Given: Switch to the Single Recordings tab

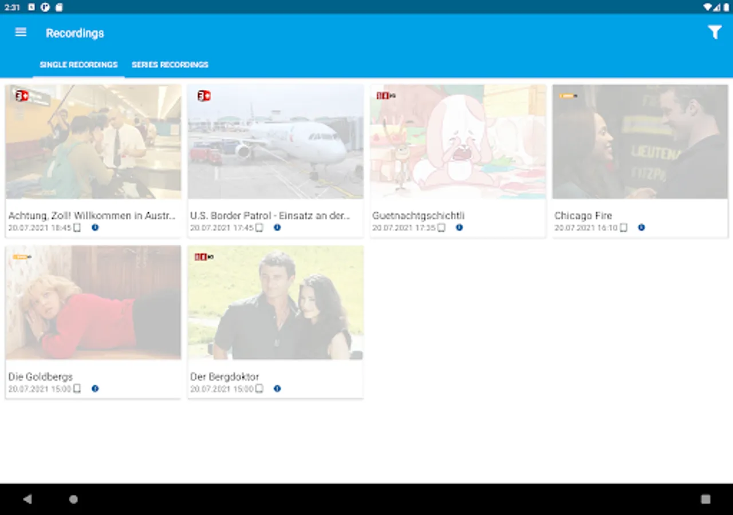Looking at the screenshot, I should pyautogui.click(x=78, y=65).
